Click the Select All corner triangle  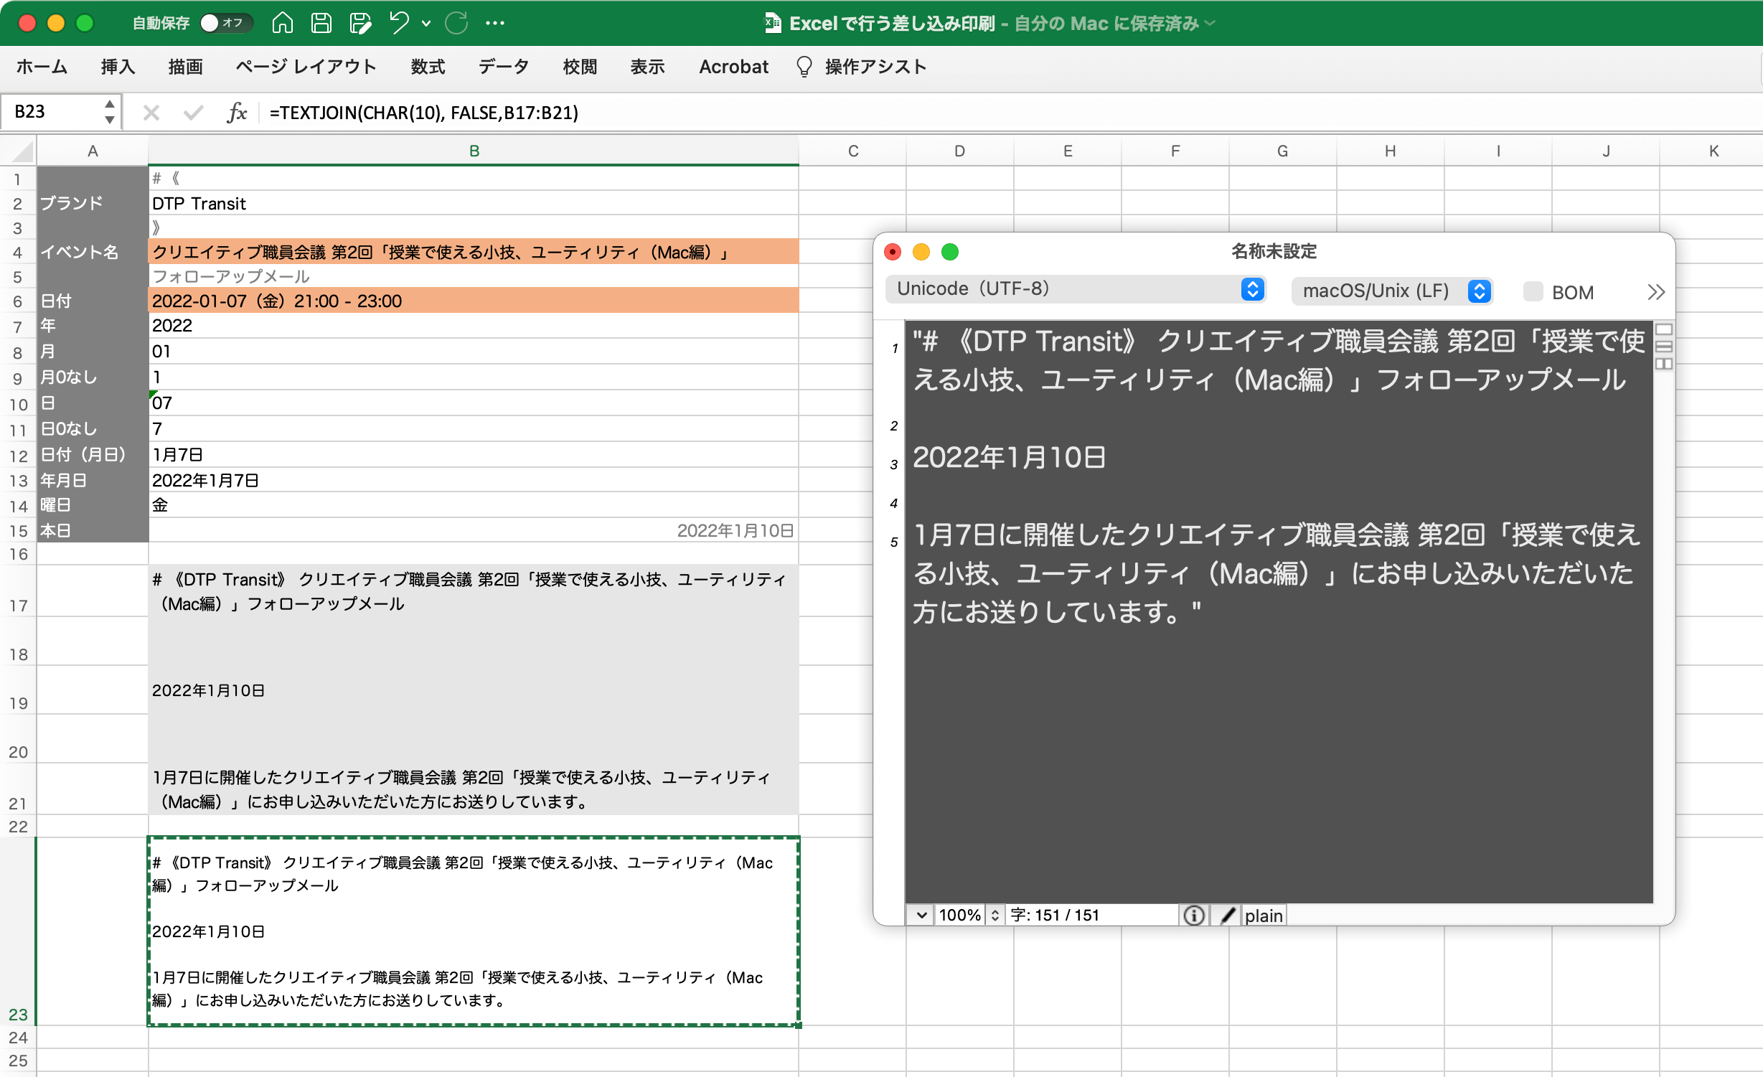pyautogui.click(x=22, y=151)
